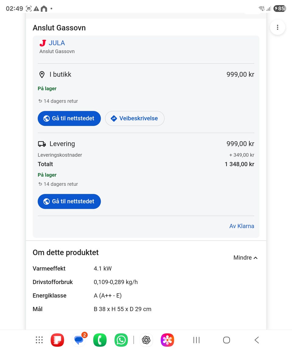Tap the I butikk location pin icon
This screenshot has width=292, height=350.
click(42, 75)
